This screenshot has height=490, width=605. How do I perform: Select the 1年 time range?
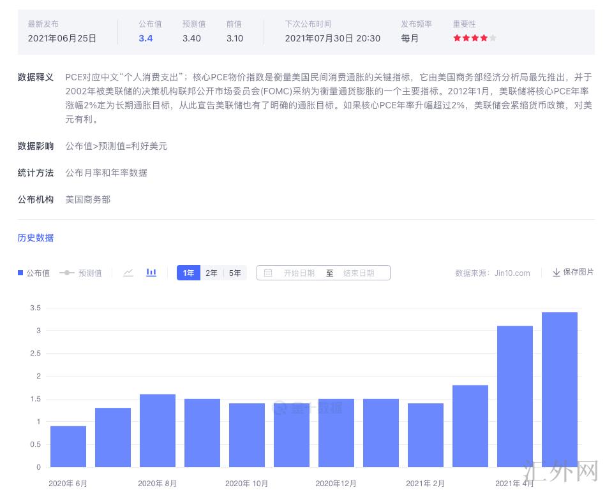tap(188, 273)
